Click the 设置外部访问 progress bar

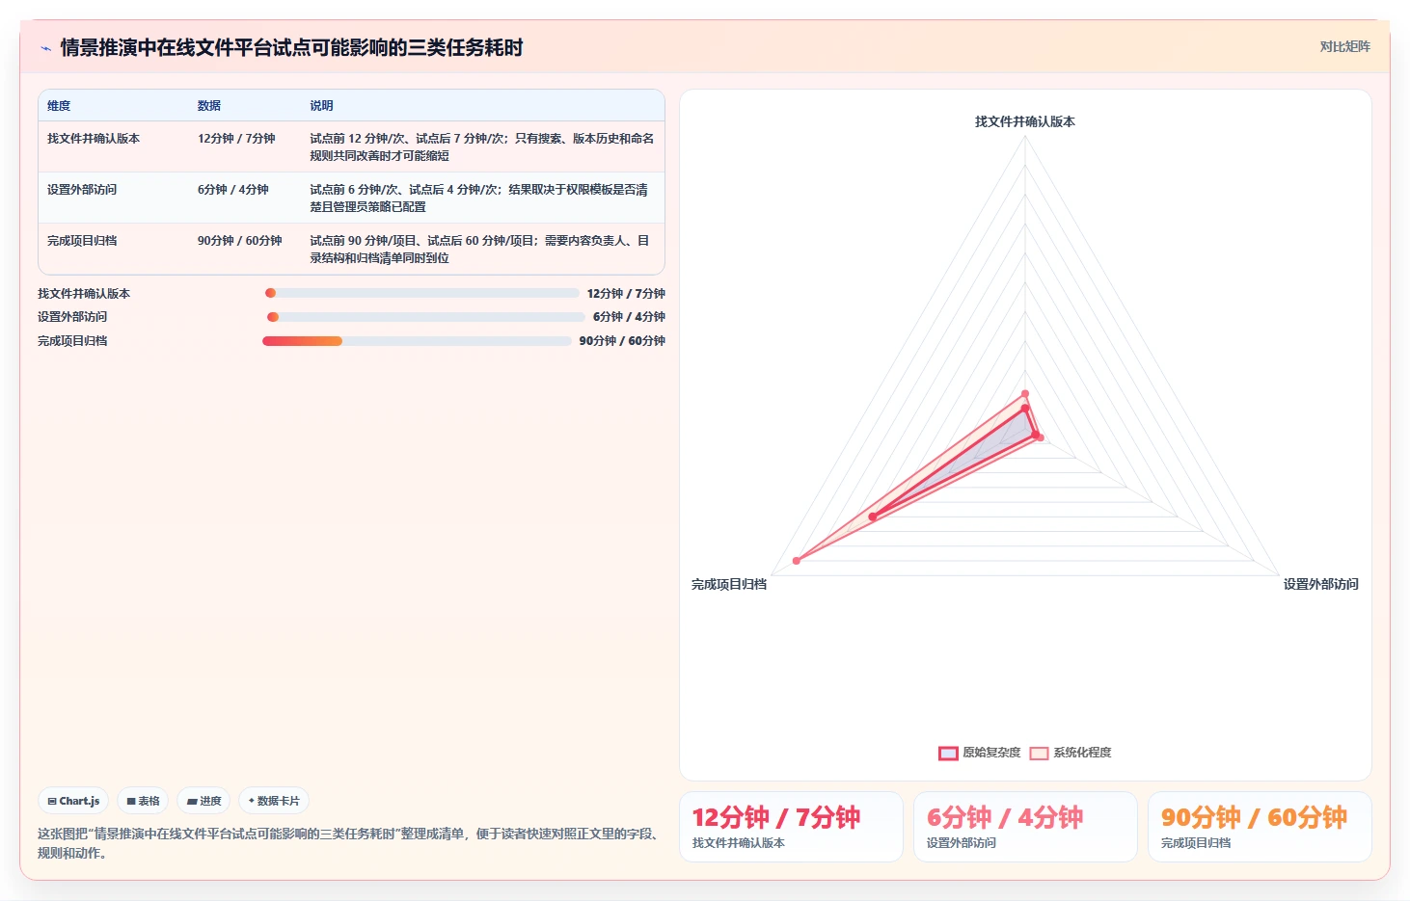pyautogui.click(x=425, y=317)
